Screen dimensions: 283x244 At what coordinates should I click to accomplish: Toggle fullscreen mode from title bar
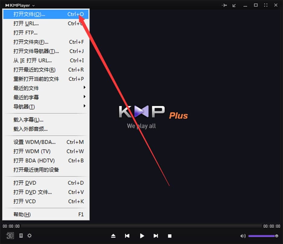(x=266, y=5)
